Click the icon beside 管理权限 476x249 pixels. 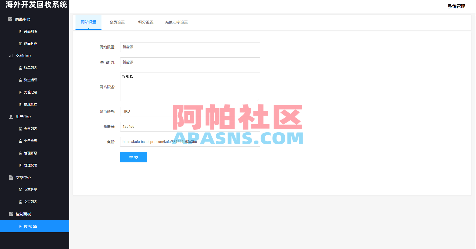pyautogui.click(x=21, y=165)
